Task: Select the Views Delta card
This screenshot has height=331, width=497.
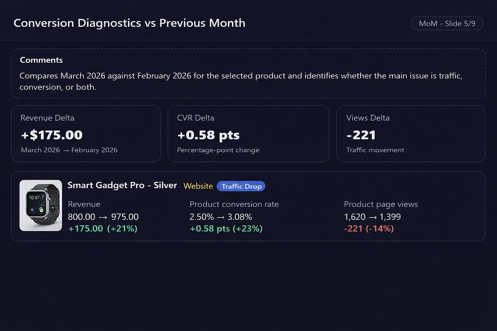Action: point(411,133)
